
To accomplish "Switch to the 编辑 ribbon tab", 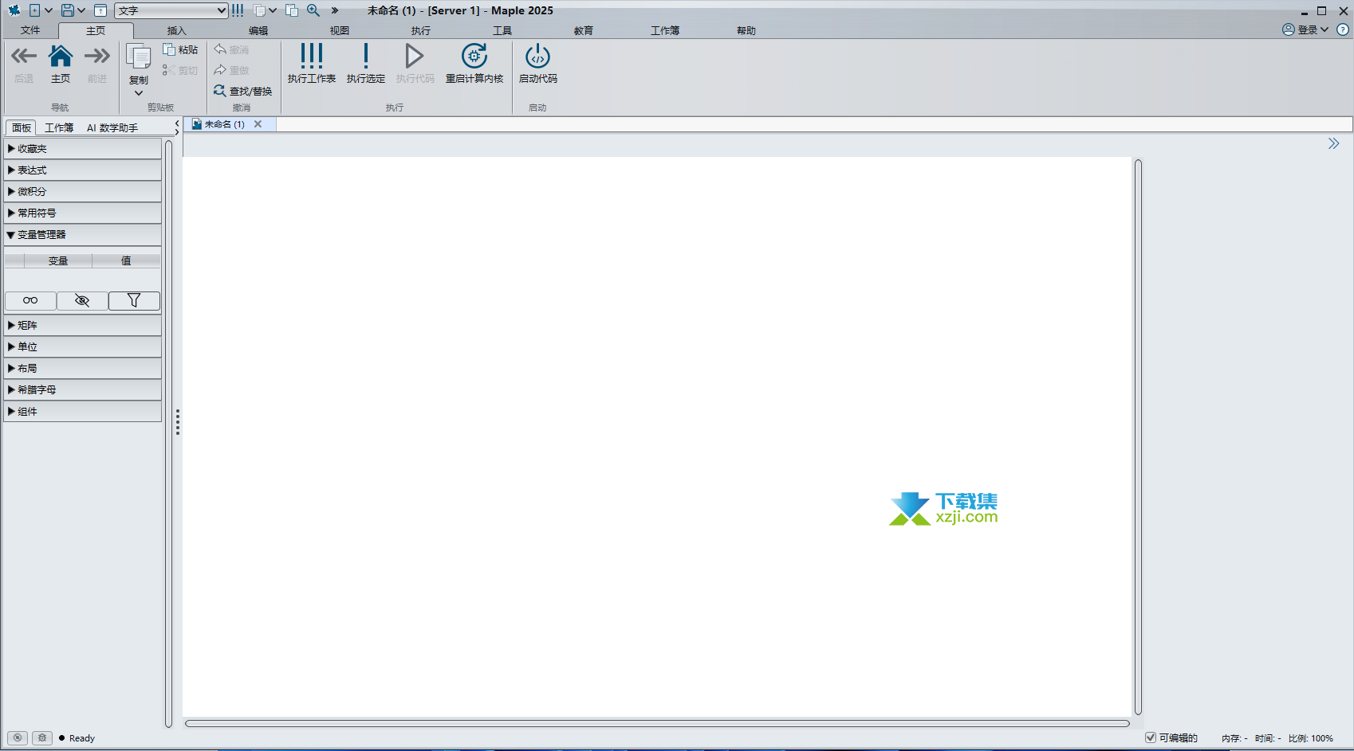I will coord(258,30).
